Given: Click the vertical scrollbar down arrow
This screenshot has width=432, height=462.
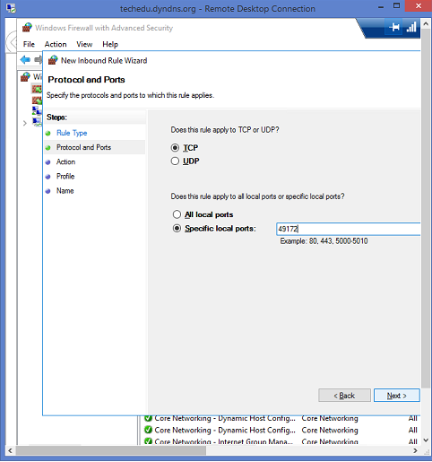Looking at the screenshot, I should point(426,440).
